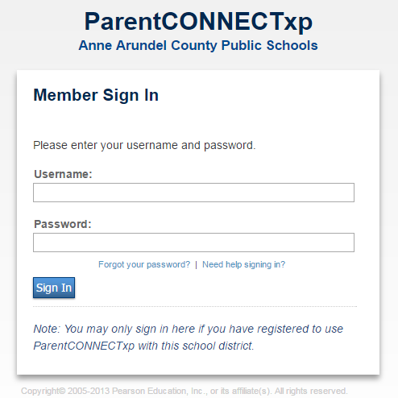Click inside the Username text field
Screen dimensions: 398x398
193,193
